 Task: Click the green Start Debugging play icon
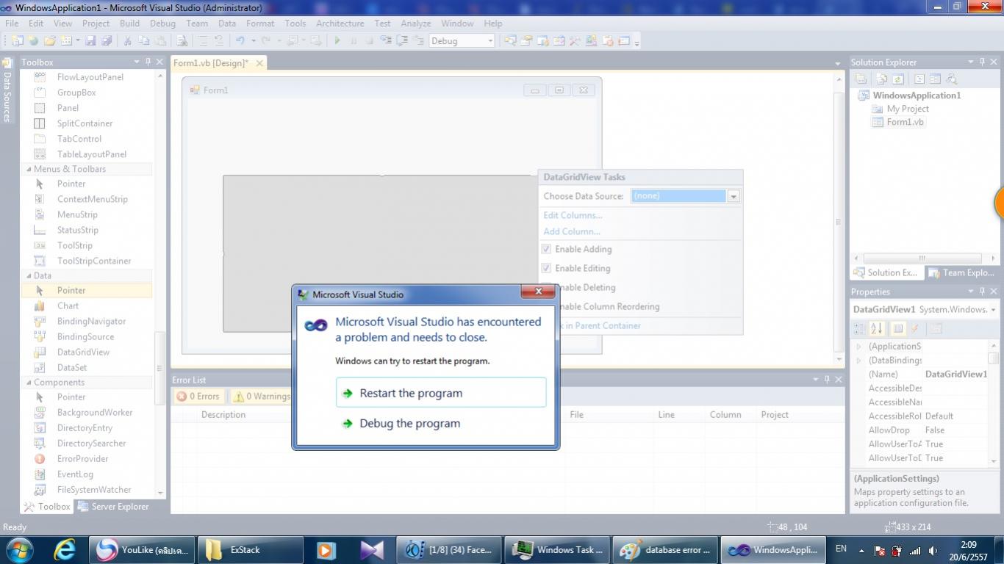(337, 41)
